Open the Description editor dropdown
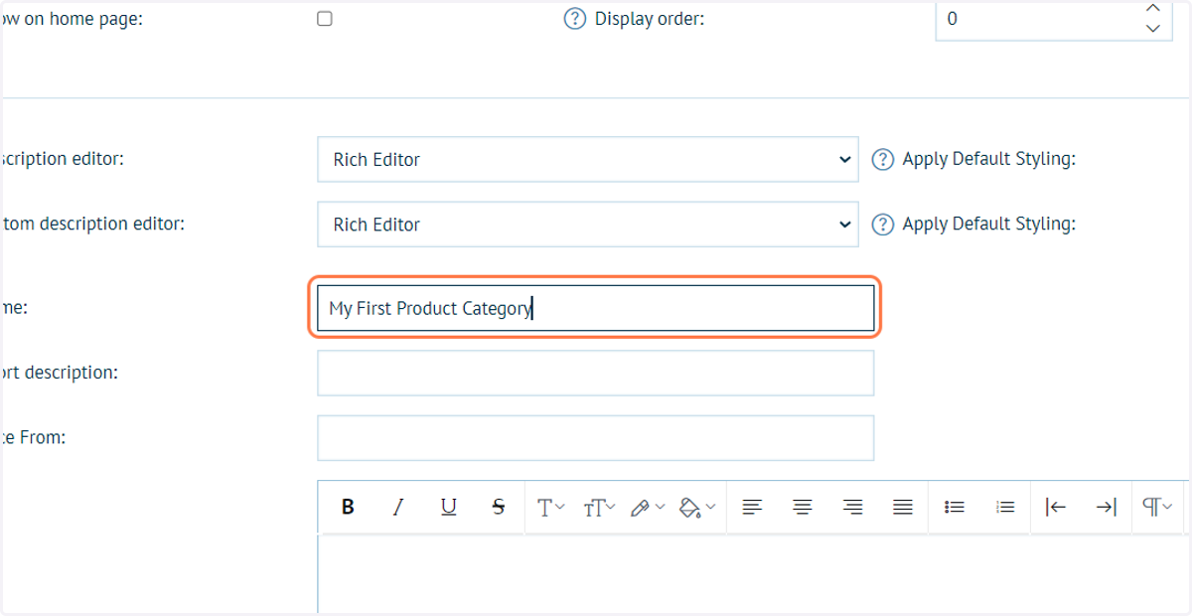 [x=588, y=159]
